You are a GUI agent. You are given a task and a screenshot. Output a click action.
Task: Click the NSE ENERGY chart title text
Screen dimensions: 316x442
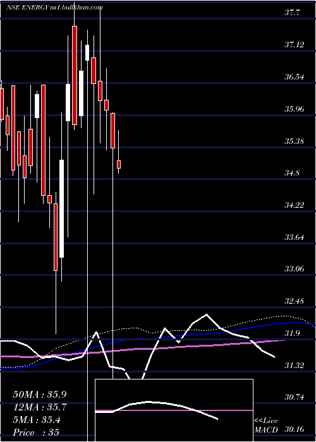coord(54,8)
